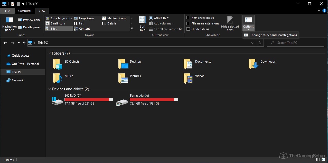Enable File name extensions
This screenshot has height=163, width=328.
coord(203,23)
